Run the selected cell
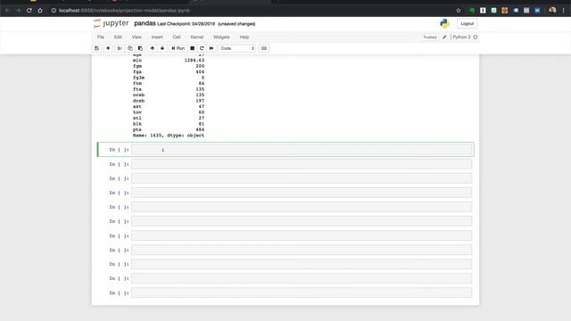 click(178, 48)
